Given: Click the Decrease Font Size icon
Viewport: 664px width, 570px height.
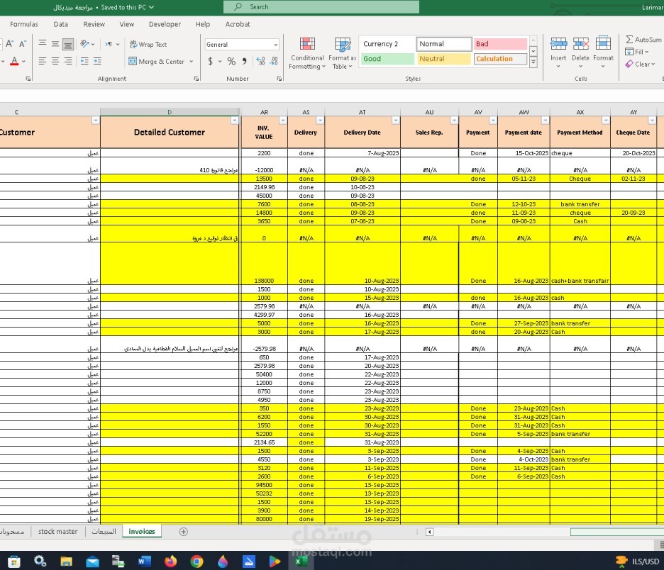Looking at the screenshot, I should [23, 43].
